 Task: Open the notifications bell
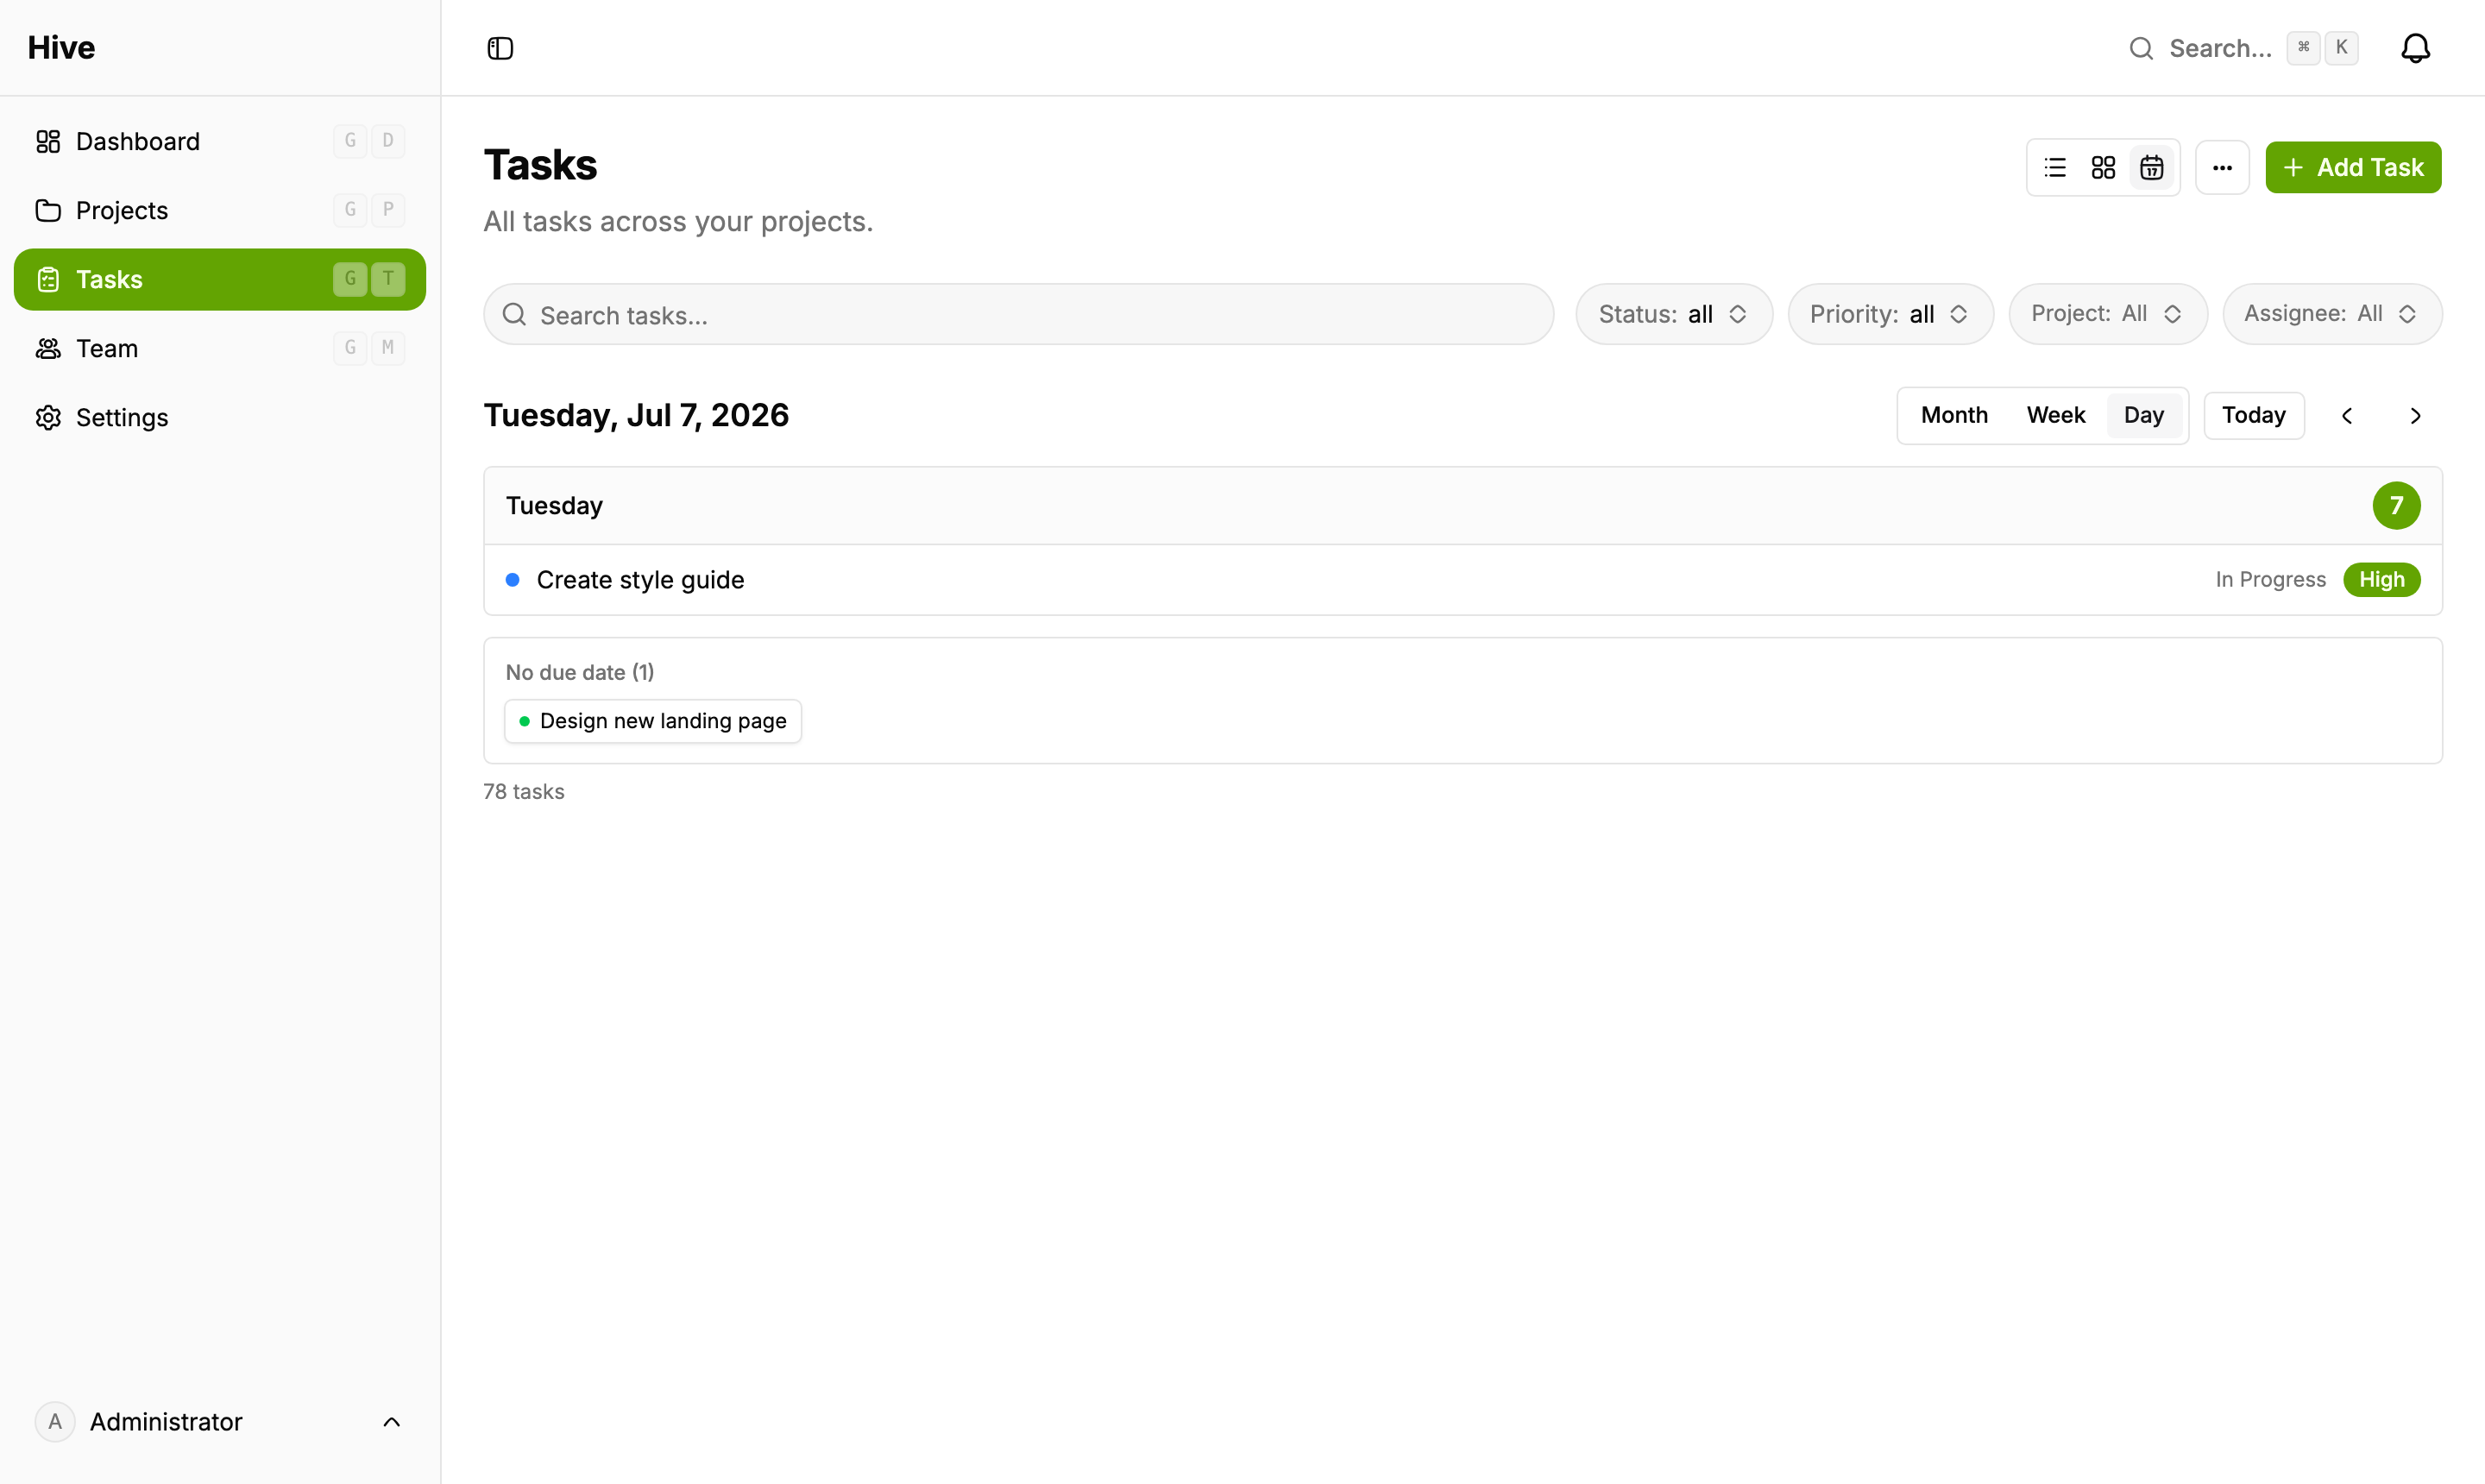2415,48
